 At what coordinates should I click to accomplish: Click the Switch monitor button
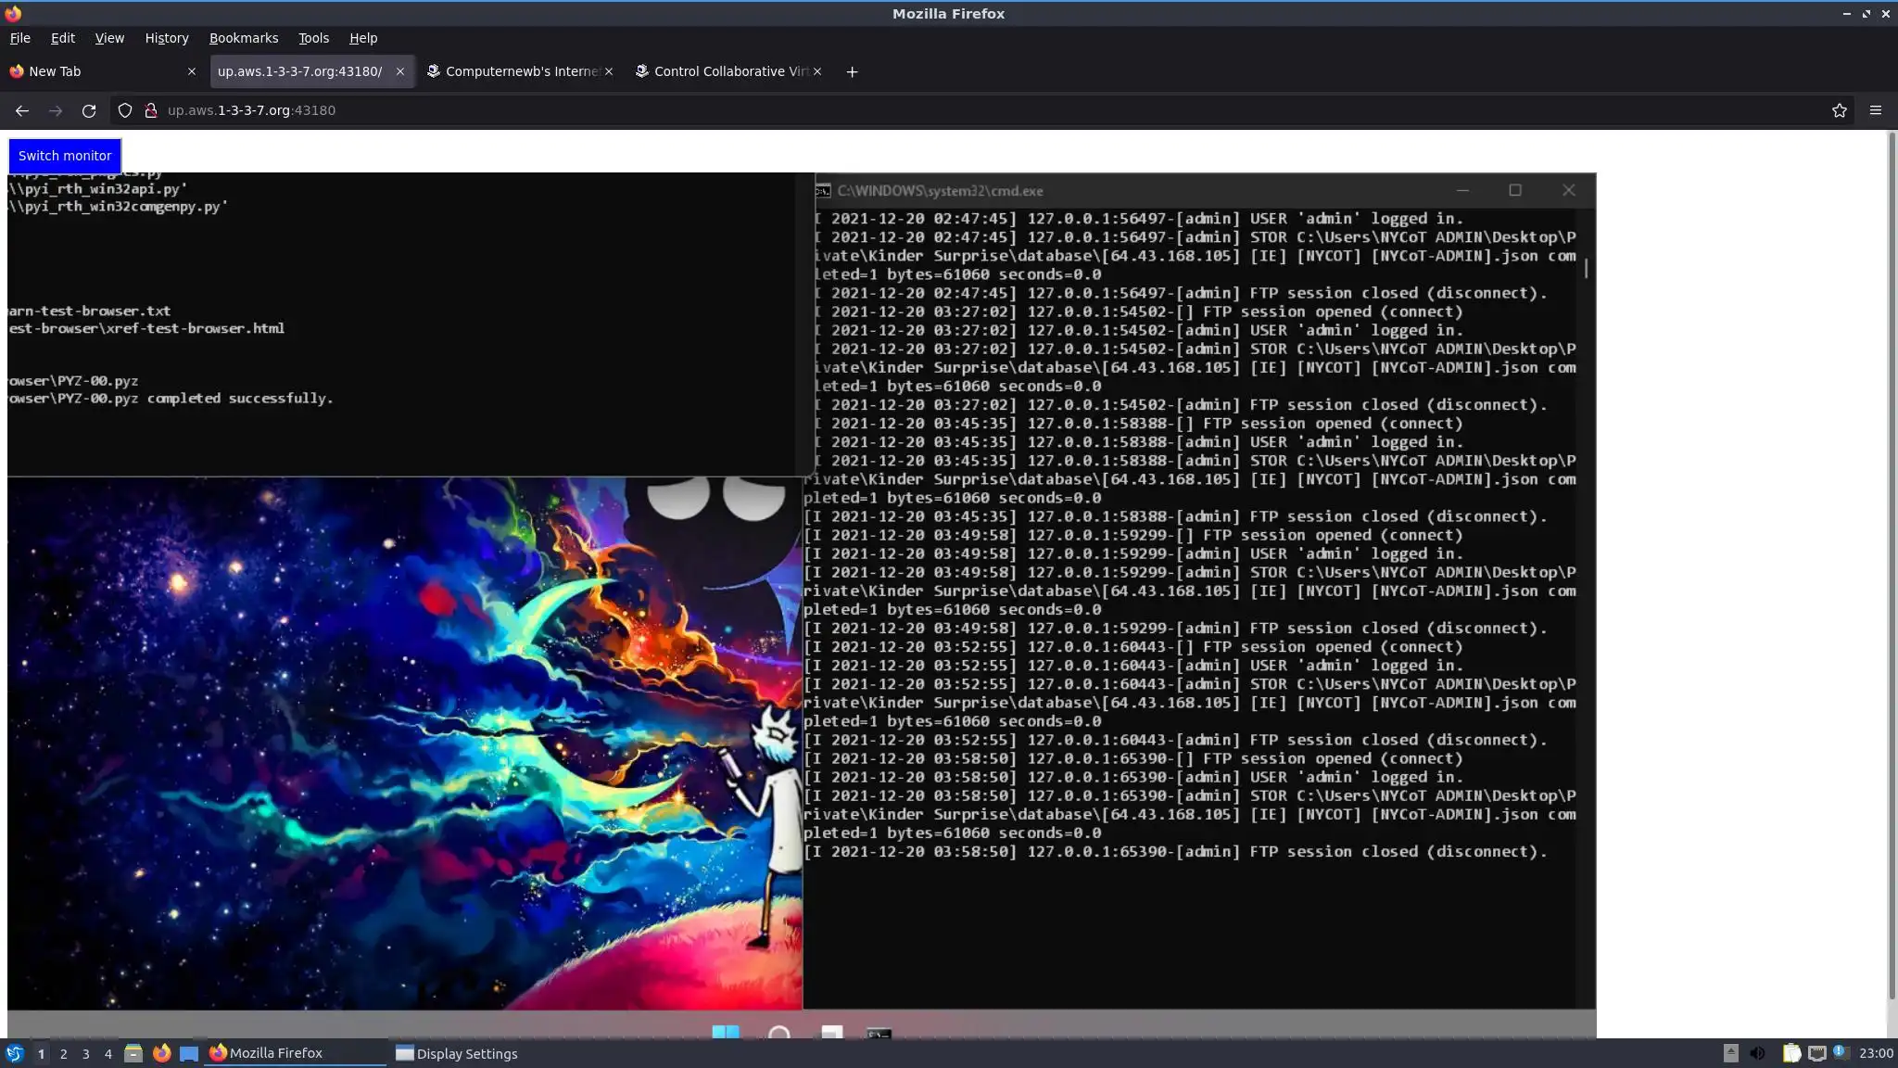[65, 156]
